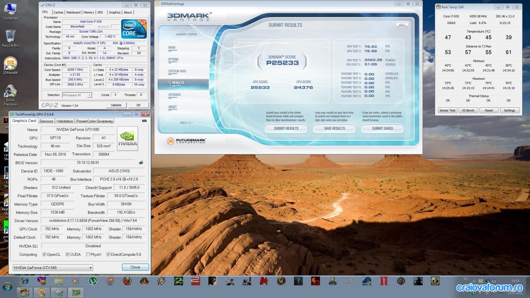Expand the Processor #1 selection dropdown

[x=77, y=95]
